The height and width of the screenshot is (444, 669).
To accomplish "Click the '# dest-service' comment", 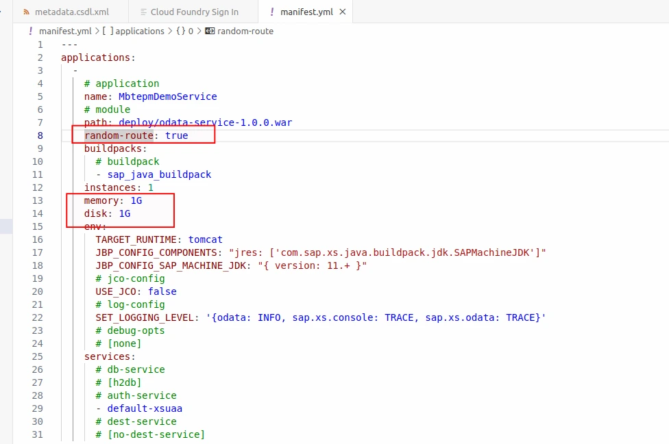I will pyautogui.click(x=136, y=421).
